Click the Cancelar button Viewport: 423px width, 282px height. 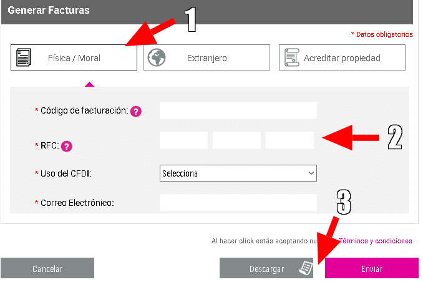click(47, 268)
